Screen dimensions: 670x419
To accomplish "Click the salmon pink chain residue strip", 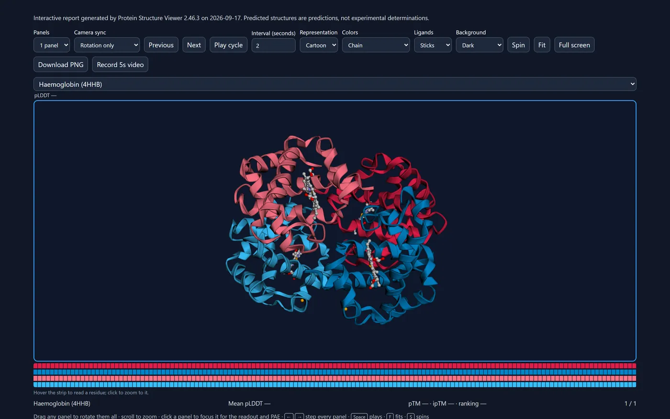I will [335, 378].
